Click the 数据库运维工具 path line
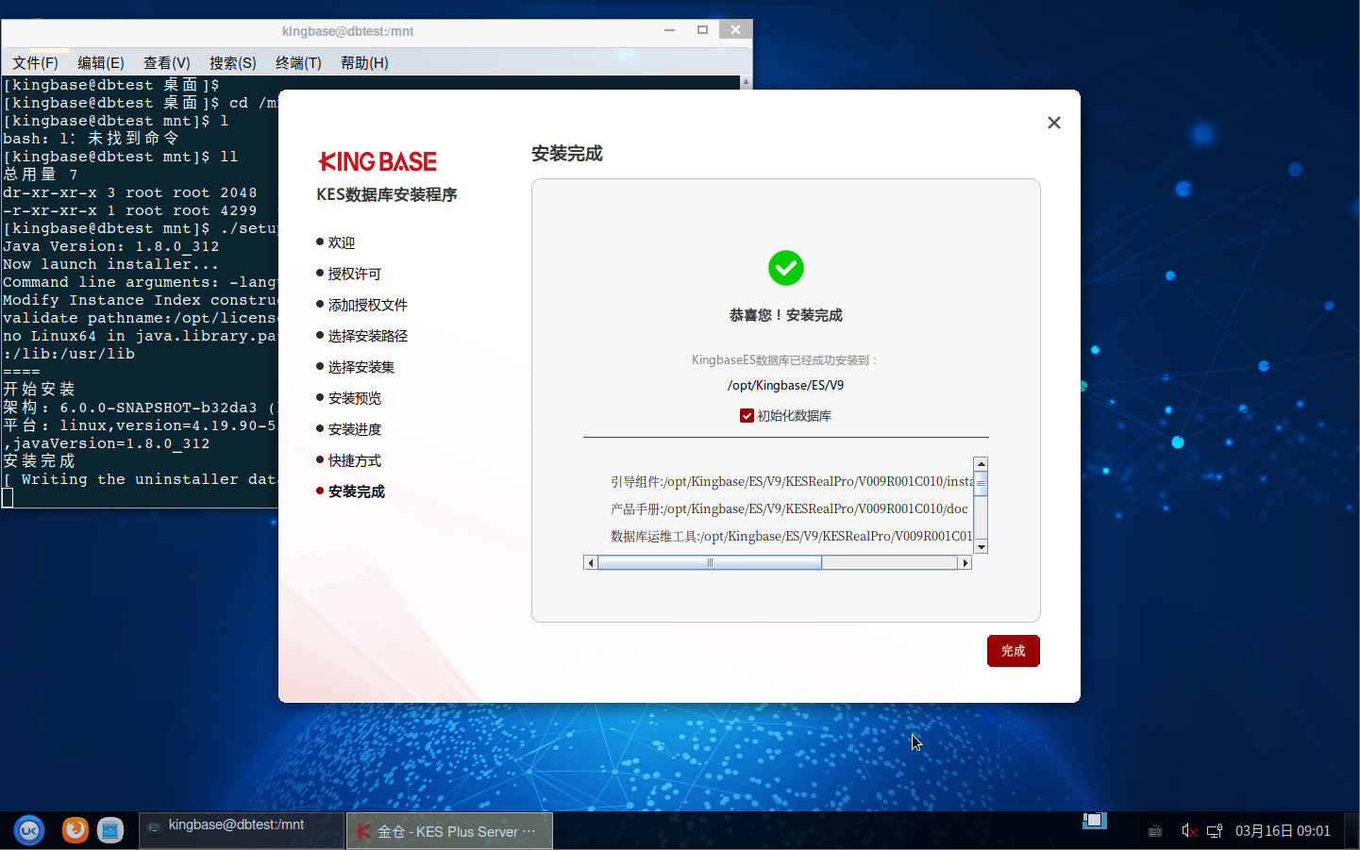This screenshot has height=850, width=1360. pyautogui.click(x=791, y=537)
